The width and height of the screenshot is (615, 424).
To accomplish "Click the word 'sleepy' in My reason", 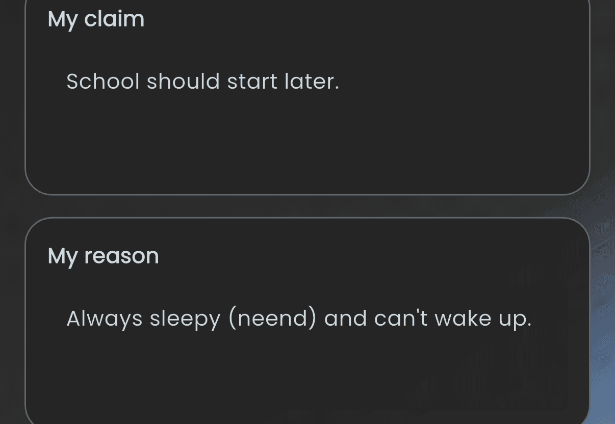I will point(185,319).
